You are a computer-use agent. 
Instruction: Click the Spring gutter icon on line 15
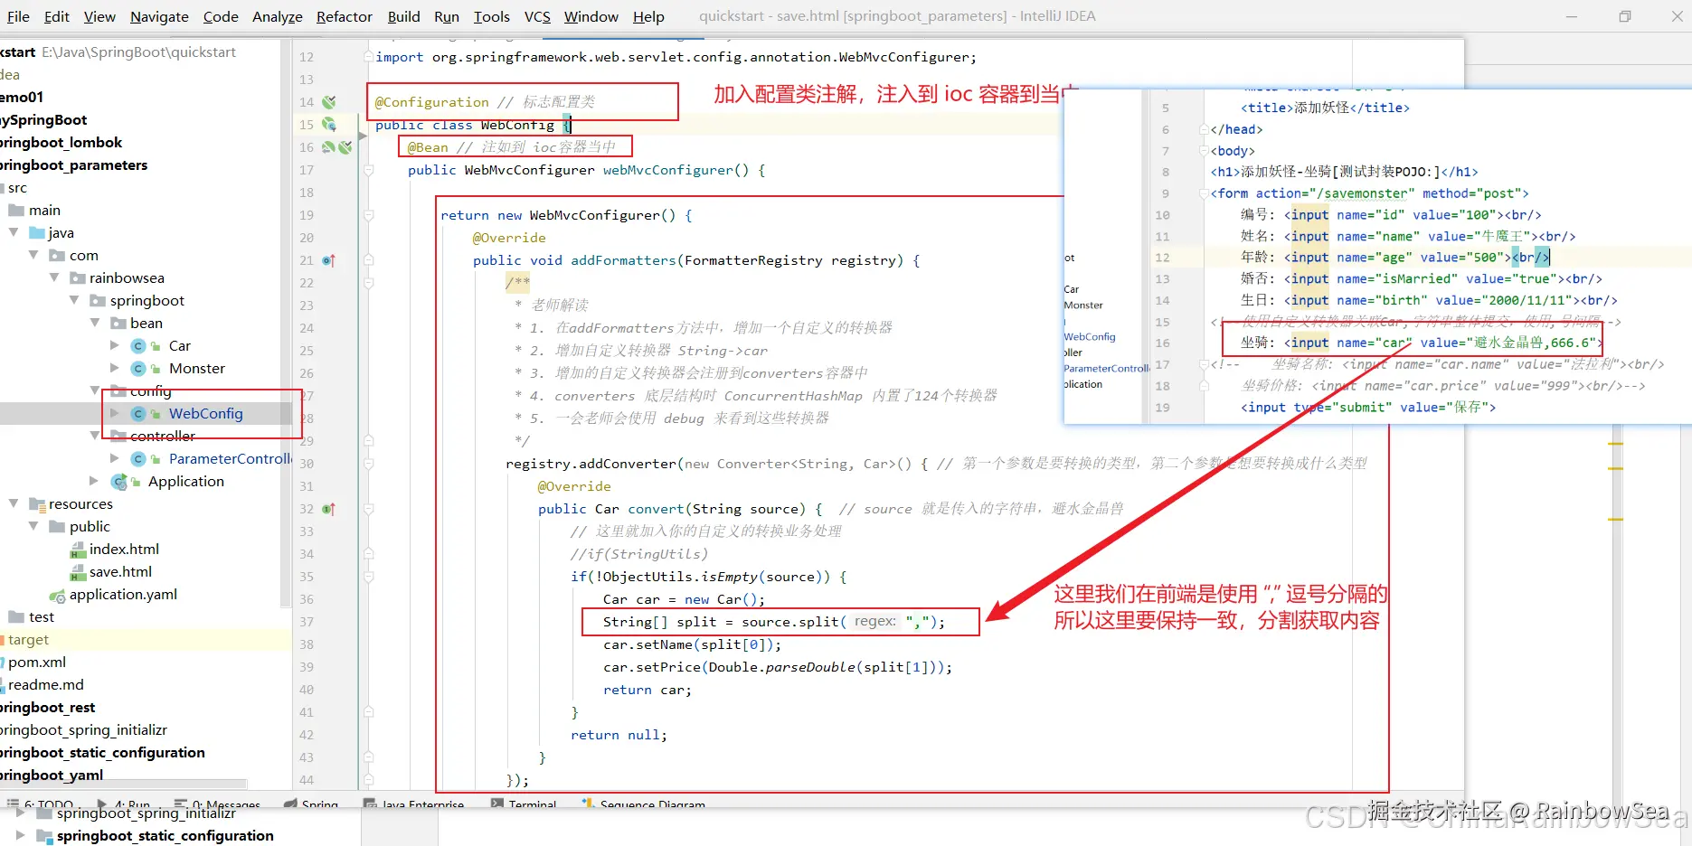(329, 125)
